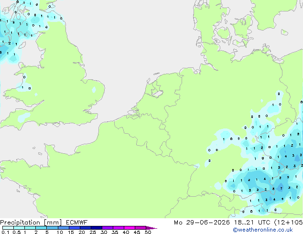
Task: Select the 30–35 mm purple legend swatch
Action: [108, 228]
